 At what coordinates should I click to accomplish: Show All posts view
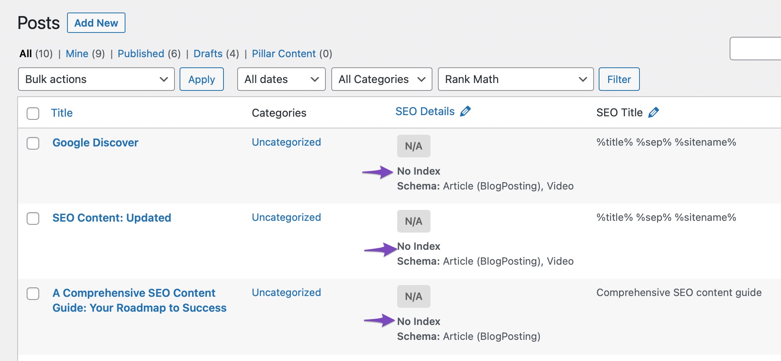pyautogui.click(x=26, y=54)
